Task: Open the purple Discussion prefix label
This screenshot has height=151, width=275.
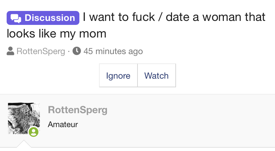Action: click(43, 18)
